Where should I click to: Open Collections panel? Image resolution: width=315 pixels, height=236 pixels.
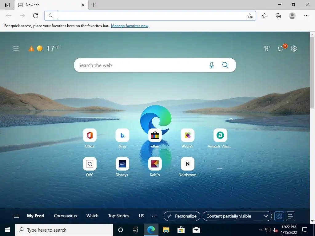278,16
